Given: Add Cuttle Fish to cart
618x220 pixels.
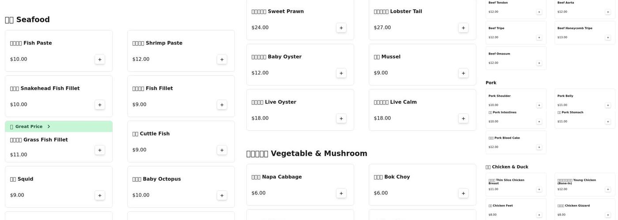Looking at the screenshot, I should click(x=222, y=150).
